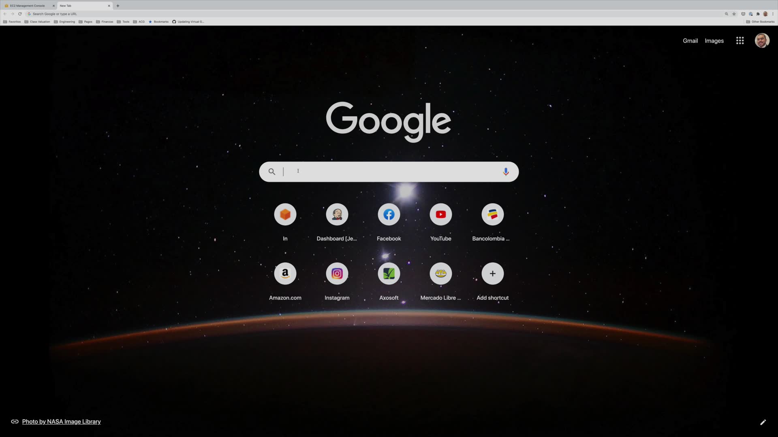Click the Amazon.com shortcut

point(285,274)
